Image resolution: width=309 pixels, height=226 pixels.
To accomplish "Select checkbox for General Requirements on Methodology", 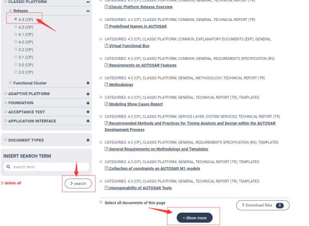I will point(101,142).
